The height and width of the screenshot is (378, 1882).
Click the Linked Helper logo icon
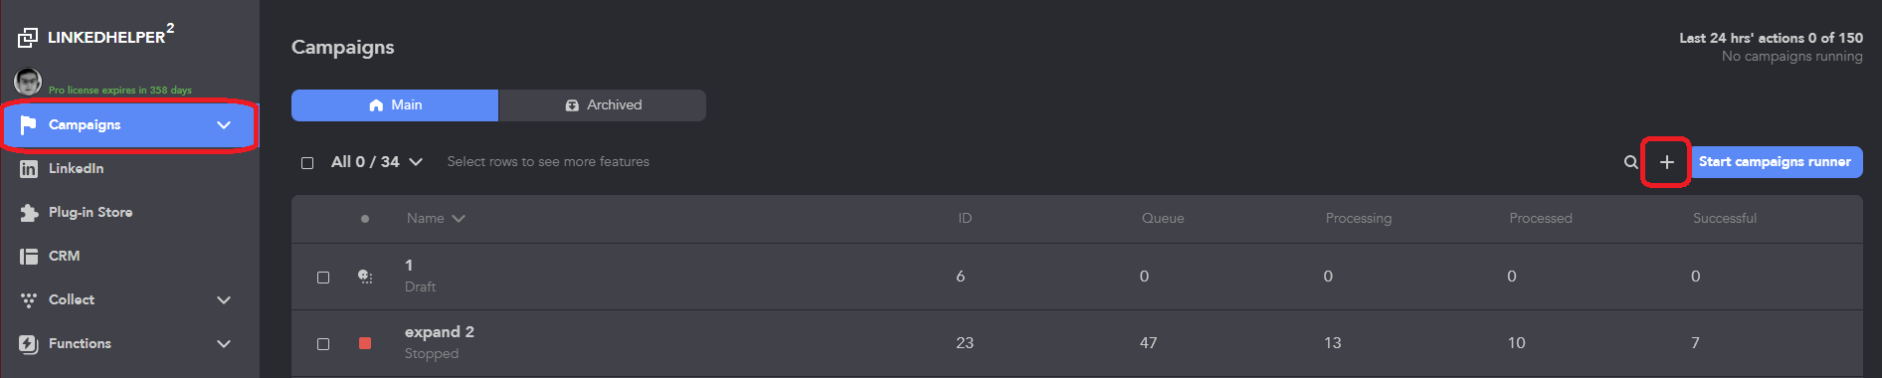pyautogui.click(x=28, y=38)
